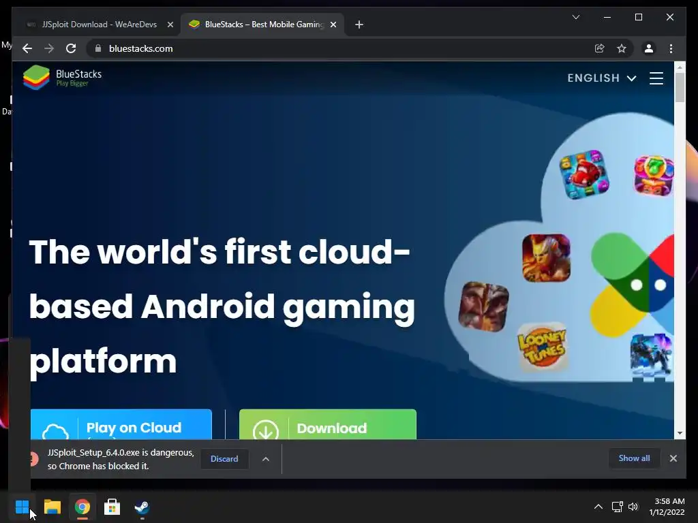698x523 pixels.
Task: Show hidden system tray icons
Action: [598, 507]
